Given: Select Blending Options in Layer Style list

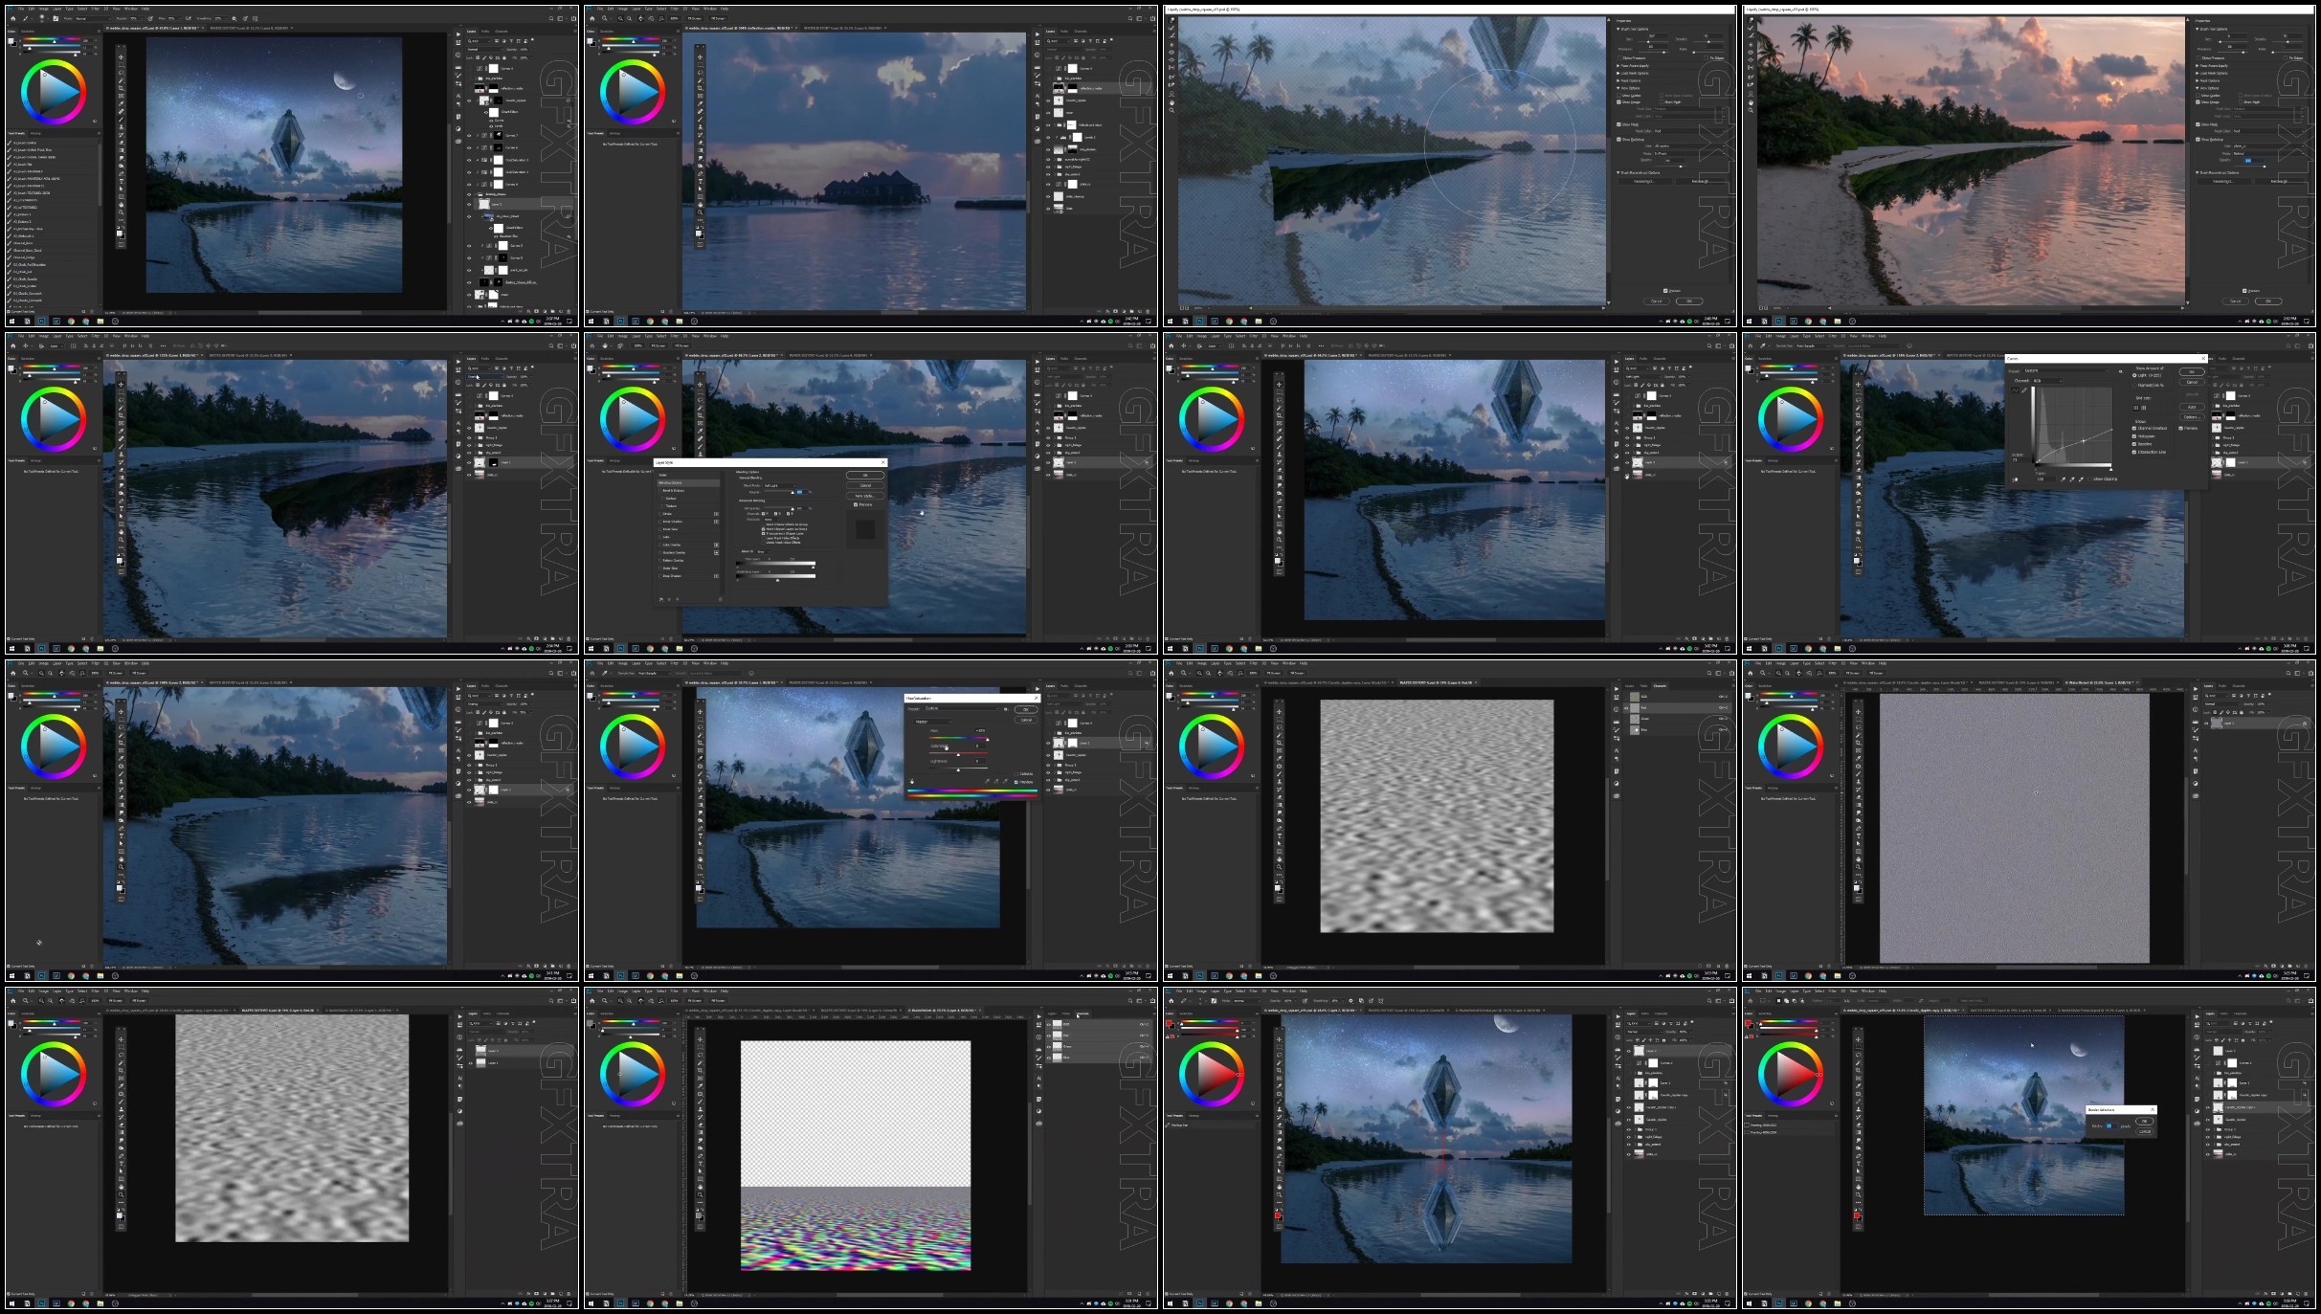Looking at the screenshot, I should 689,483.
